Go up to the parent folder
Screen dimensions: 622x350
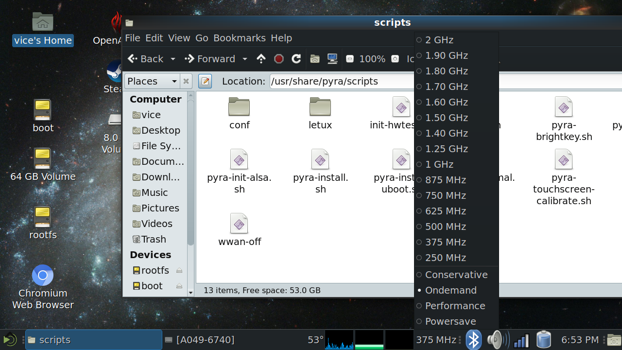coord(261,59)
